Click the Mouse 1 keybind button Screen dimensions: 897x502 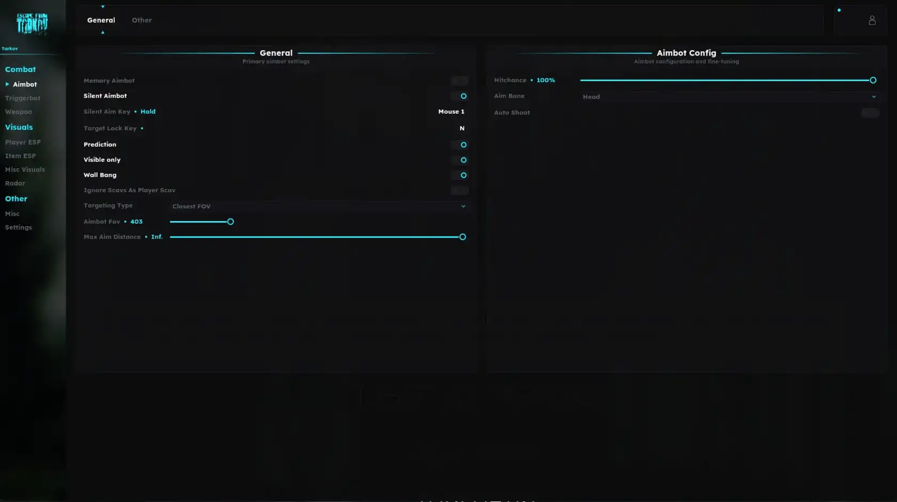click(451, 112)
